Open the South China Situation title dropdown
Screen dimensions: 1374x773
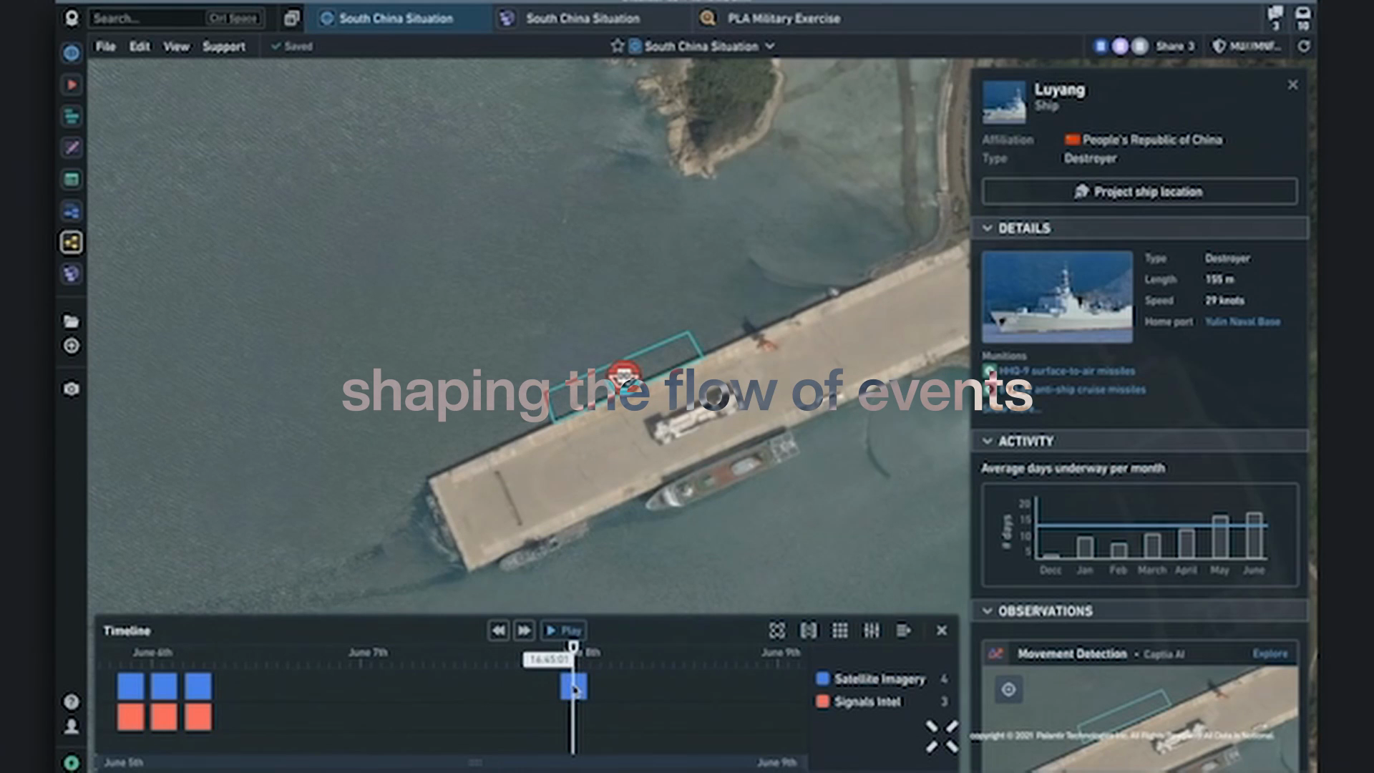click(770, 47)
